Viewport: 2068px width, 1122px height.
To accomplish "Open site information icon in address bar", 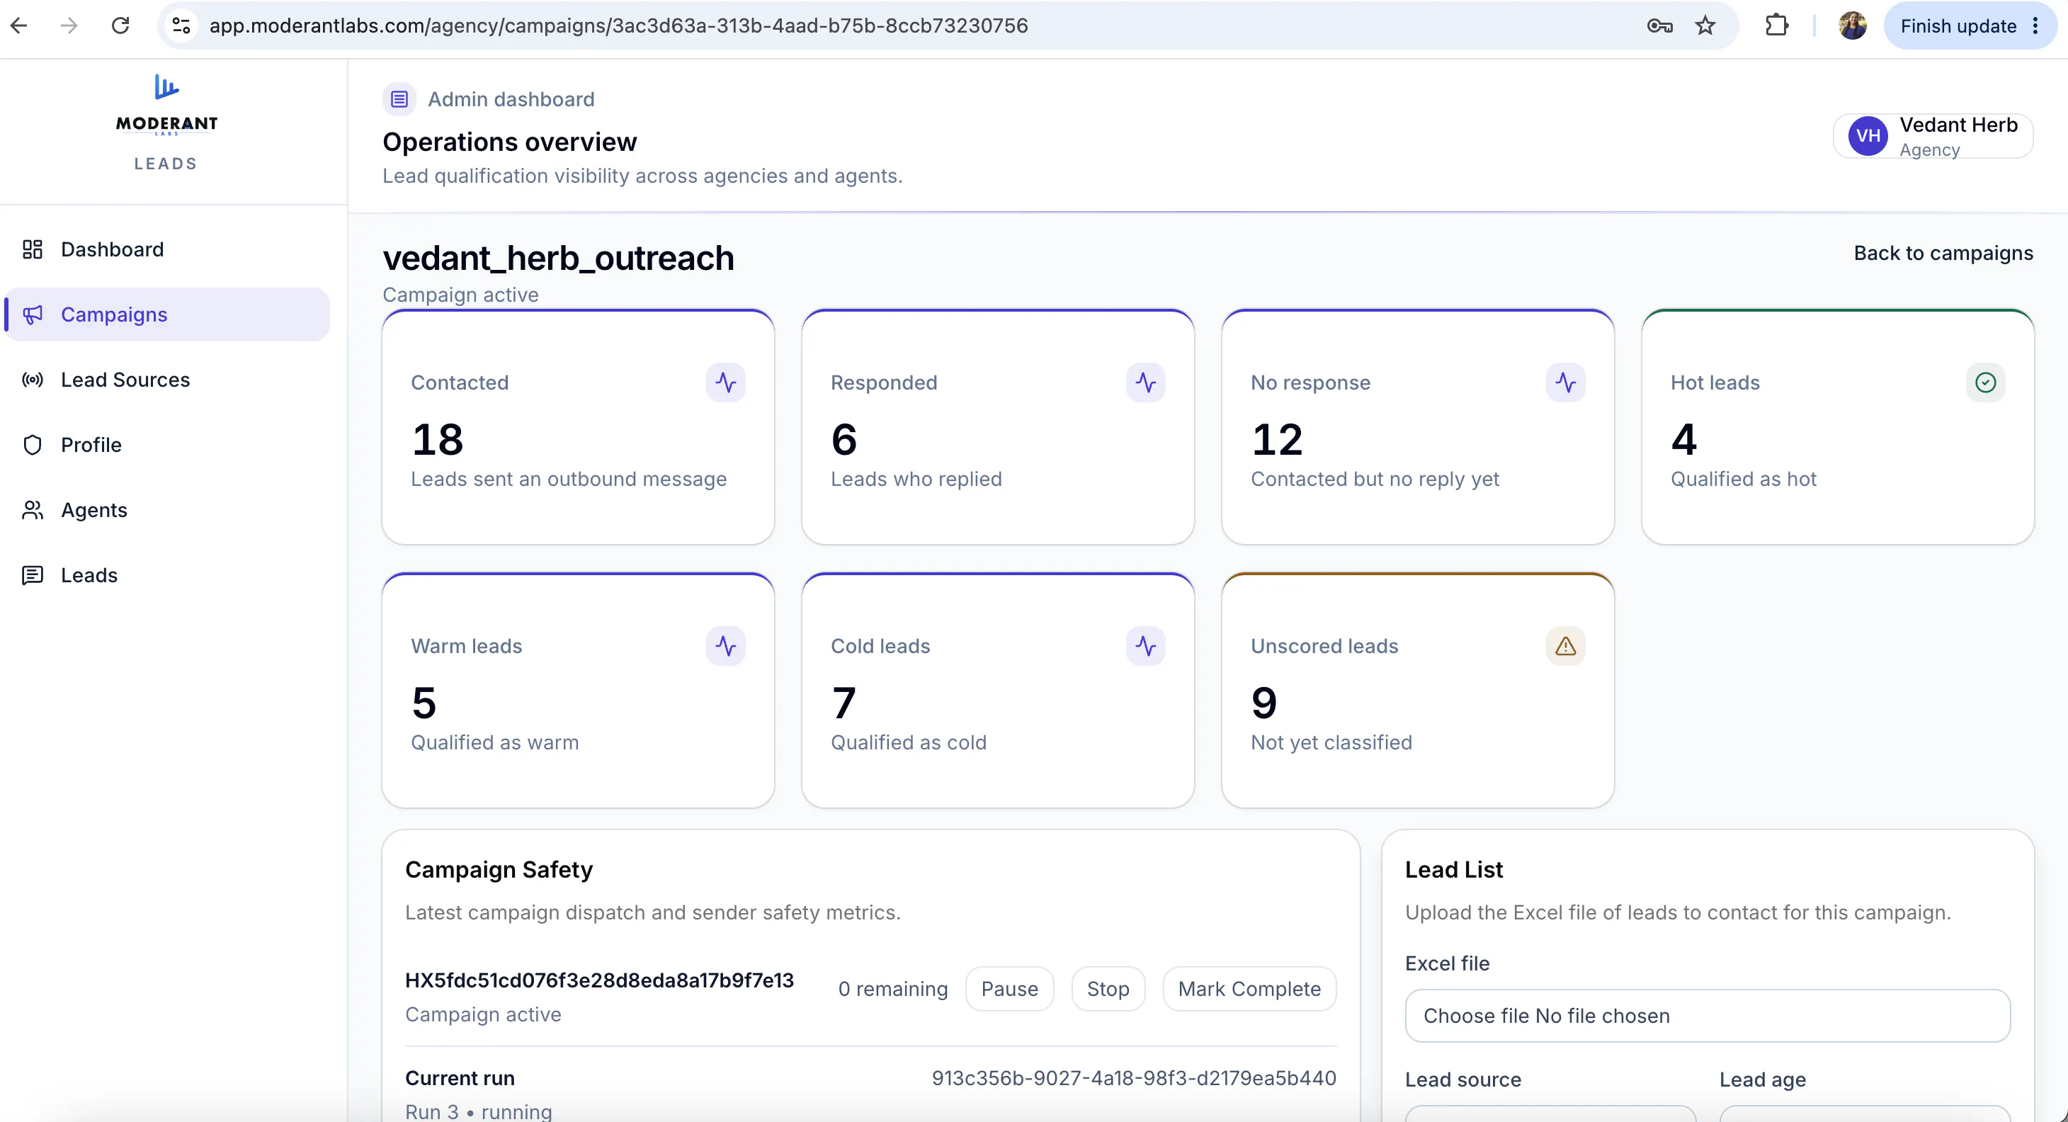I will [181, 25].
